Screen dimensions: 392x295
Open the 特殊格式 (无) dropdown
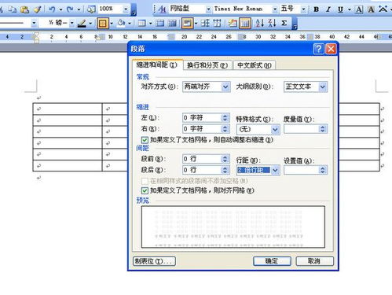tap(275, 129)
